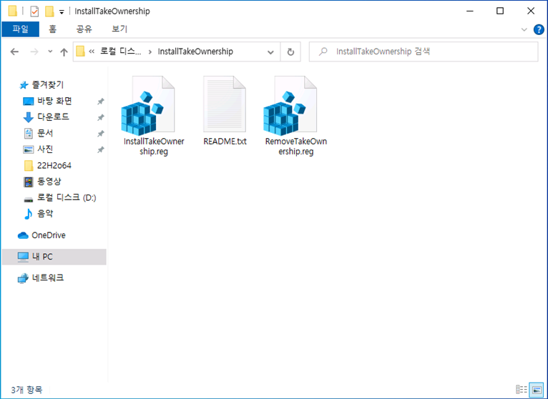Click the RemoveTakeOwnership.reg file name

[x=295, y=147]
